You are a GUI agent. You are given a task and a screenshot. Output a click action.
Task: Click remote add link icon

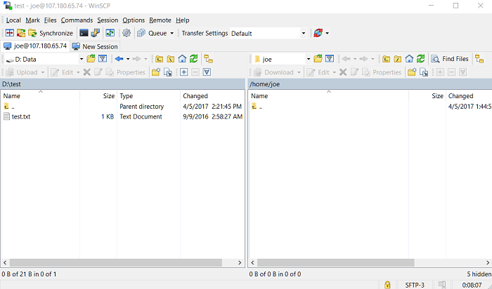tap(424, 72)
